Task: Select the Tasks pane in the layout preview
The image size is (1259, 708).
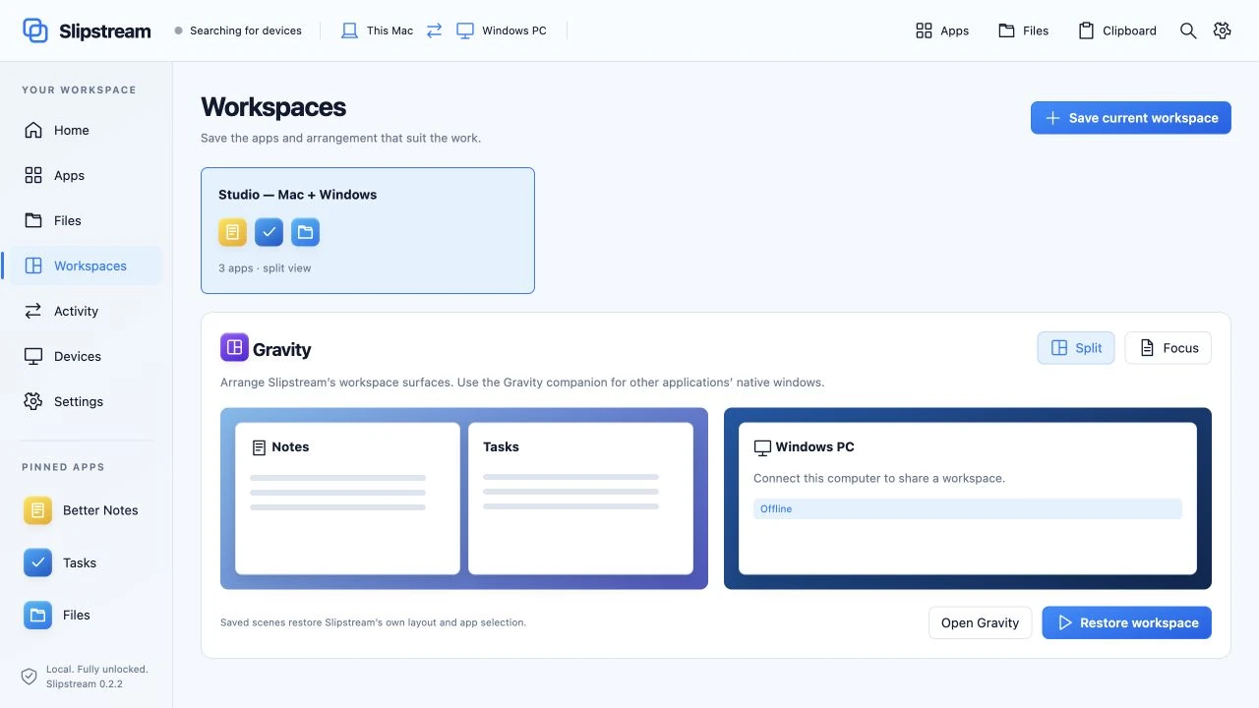Action: click(580, 499)
